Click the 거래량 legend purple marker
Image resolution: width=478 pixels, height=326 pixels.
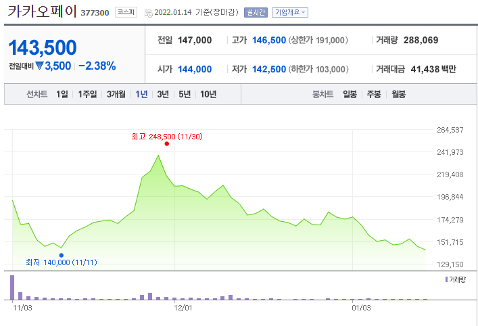click(446, 279)
